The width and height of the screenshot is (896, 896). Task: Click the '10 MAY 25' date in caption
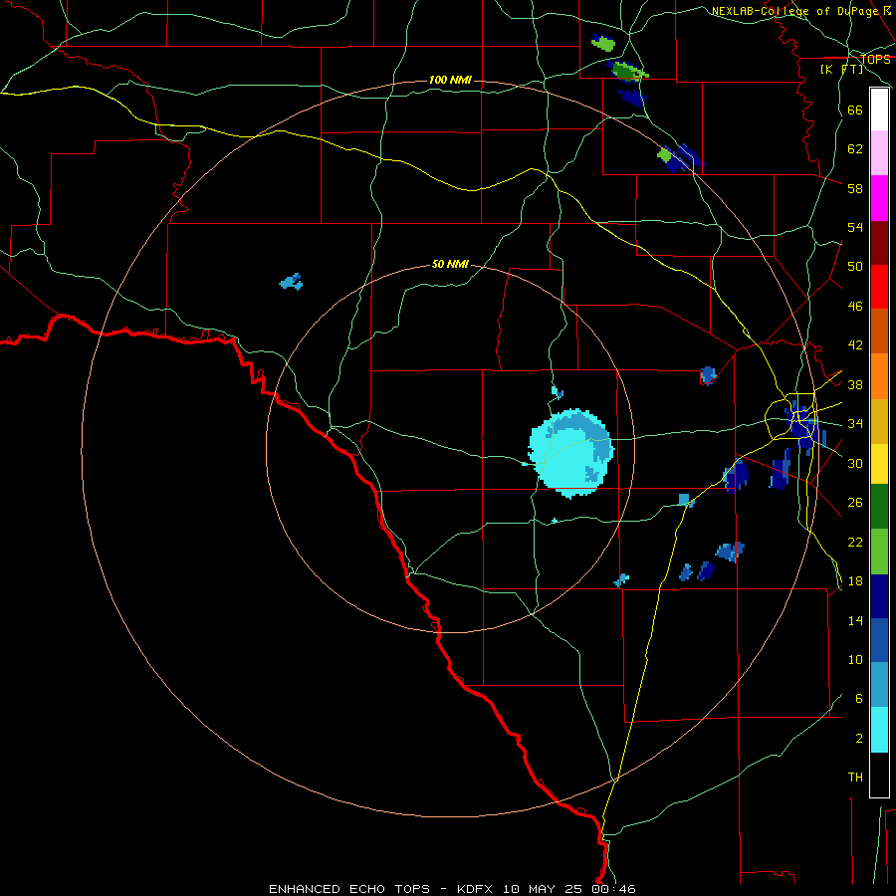pyautogui.click(x=543, y=889)
